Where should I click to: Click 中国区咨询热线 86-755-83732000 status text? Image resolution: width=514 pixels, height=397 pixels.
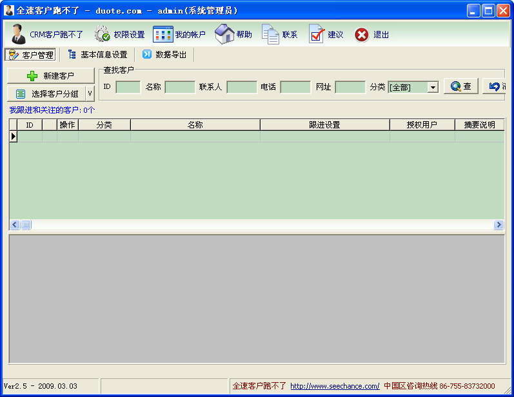pyautogui.click(x=439, y=386)
